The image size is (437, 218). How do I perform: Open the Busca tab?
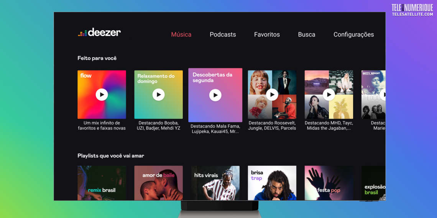(307, 35)
